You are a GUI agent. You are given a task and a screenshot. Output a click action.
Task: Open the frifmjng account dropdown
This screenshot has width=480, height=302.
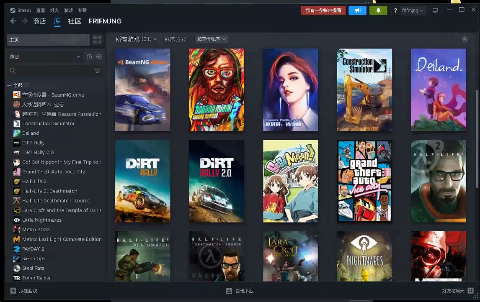click(x=412, y=10)
